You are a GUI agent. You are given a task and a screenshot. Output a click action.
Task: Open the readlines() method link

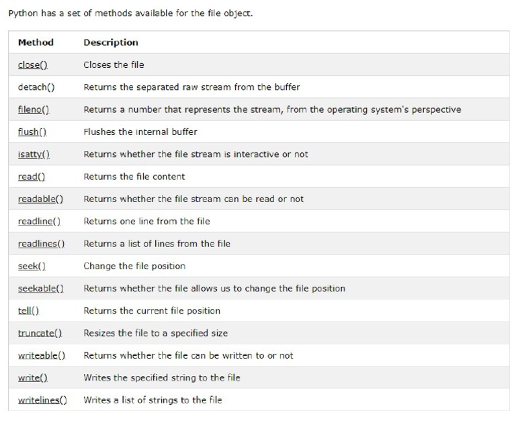41,244
